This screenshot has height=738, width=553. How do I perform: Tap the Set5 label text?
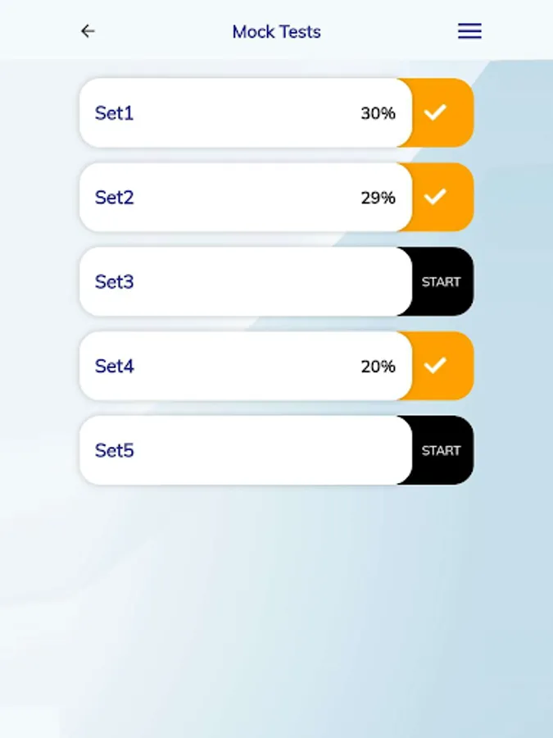click(x=114, y=450)
